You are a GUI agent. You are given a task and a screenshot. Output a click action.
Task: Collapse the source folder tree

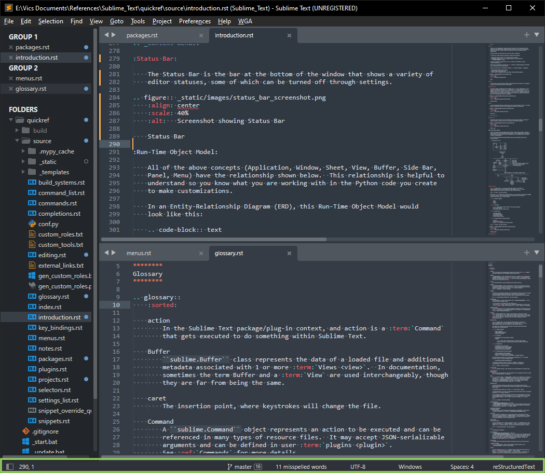point(18,141)
